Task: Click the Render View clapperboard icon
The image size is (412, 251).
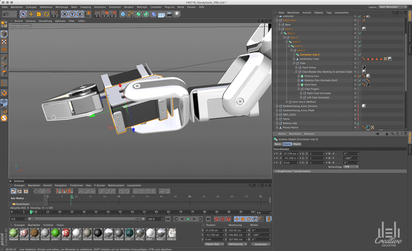Action: [97, 14]
